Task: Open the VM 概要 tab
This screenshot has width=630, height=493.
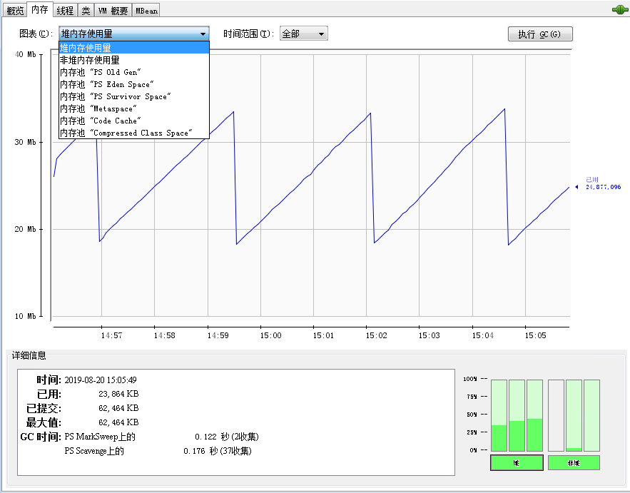Action: coord(113,10)
